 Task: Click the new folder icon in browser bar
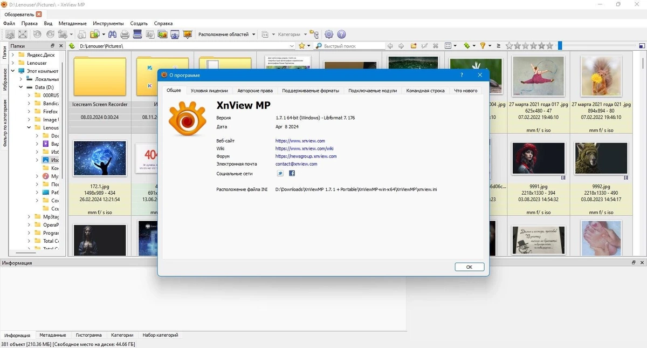414,46
